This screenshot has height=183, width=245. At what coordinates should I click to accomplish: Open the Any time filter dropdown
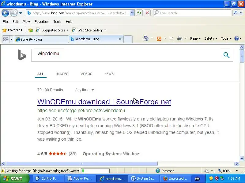85,90
